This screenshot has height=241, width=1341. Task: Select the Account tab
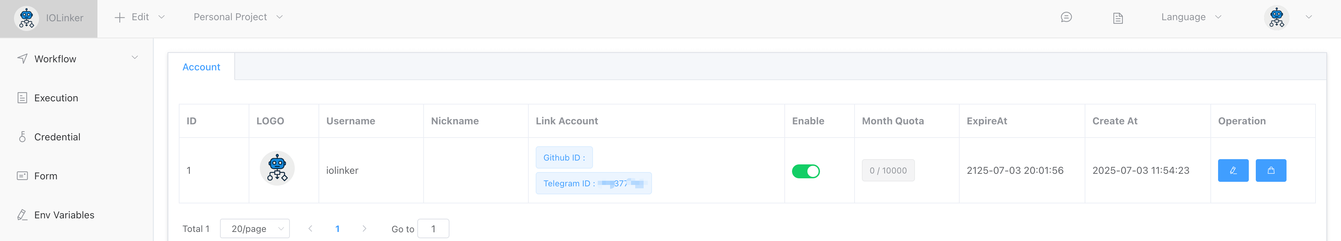click(x=201, y=67)
